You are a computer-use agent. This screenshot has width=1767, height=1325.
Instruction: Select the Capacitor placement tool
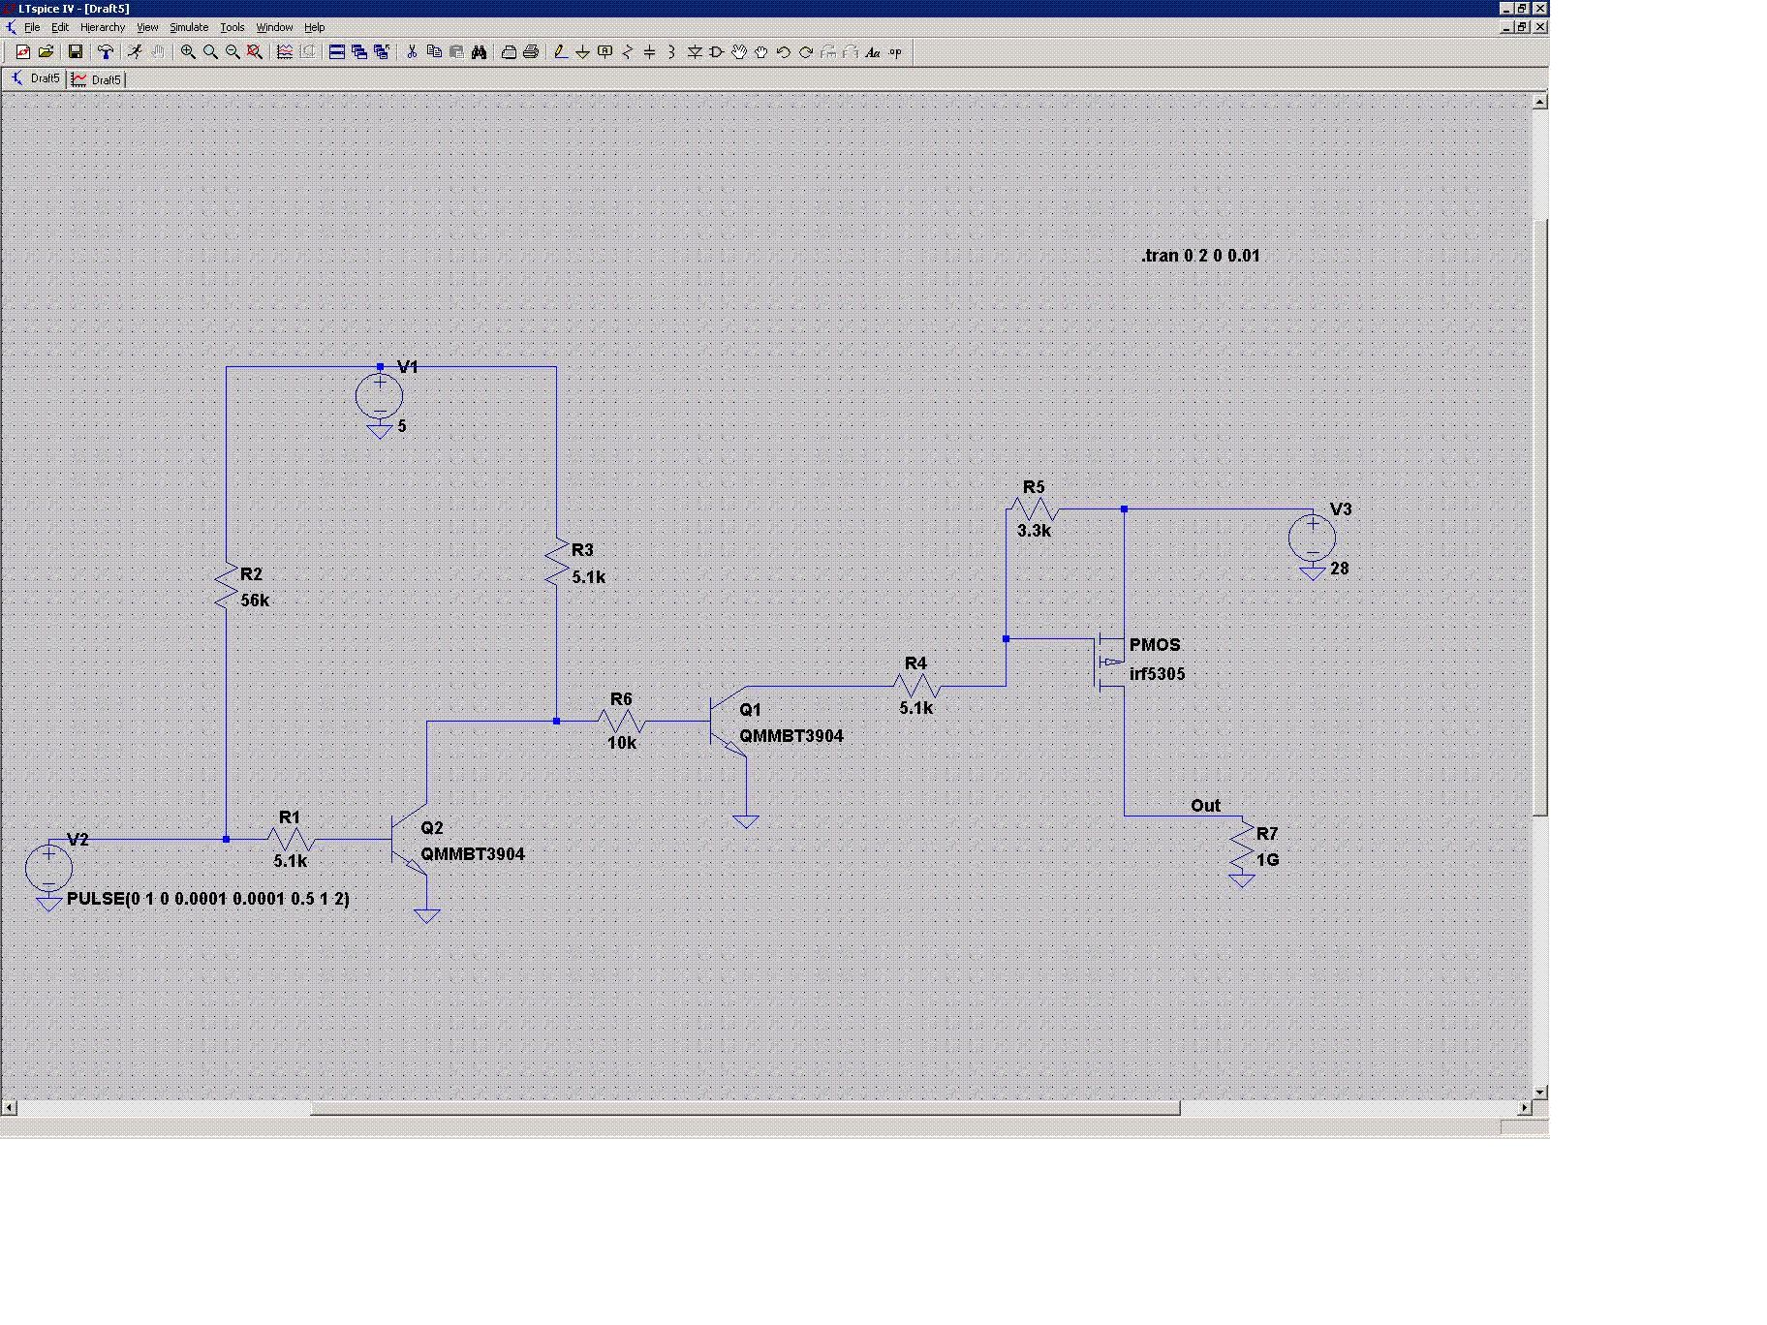tap(649, 52)
